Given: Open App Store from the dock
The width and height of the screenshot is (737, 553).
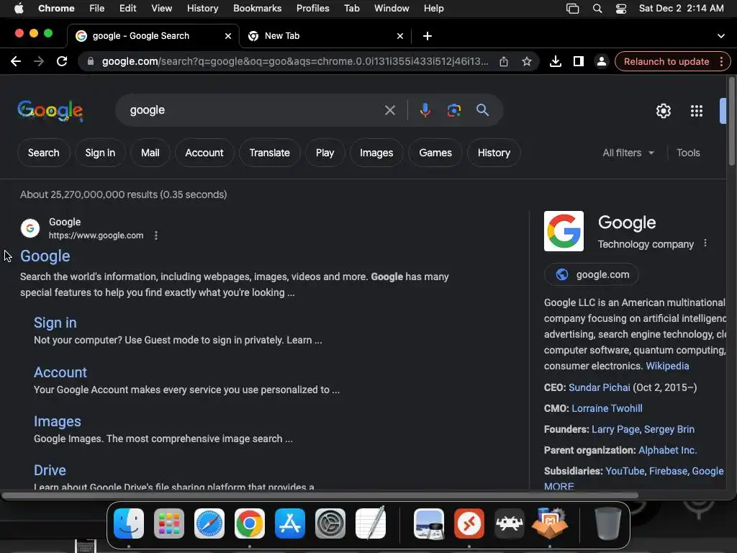Looking at the screenshot, I should click(x=289, y=523).
